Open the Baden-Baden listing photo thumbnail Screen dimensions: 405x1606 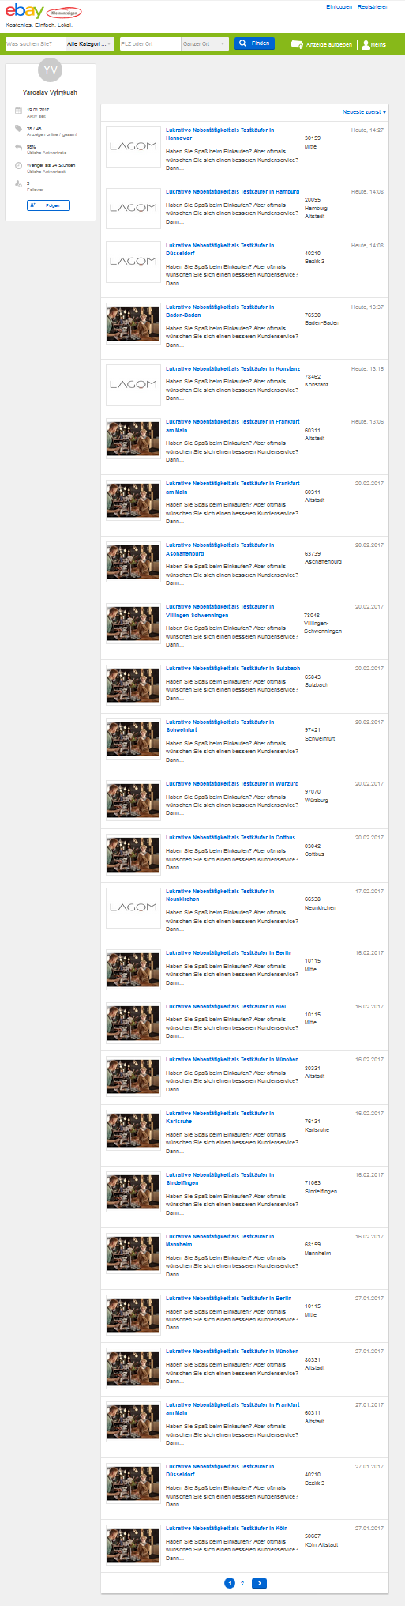(133, 323)
